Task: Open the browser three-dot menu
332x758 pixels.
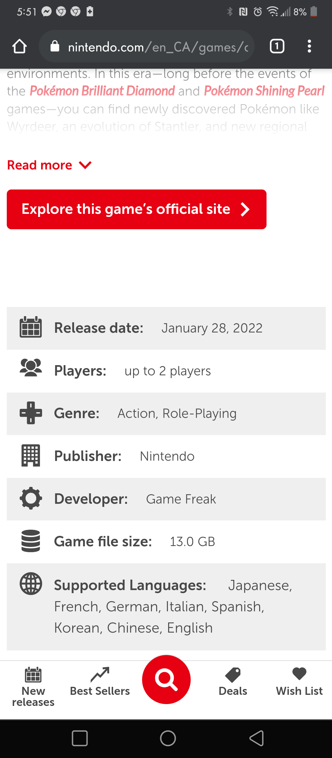Action: click(309, 46)
